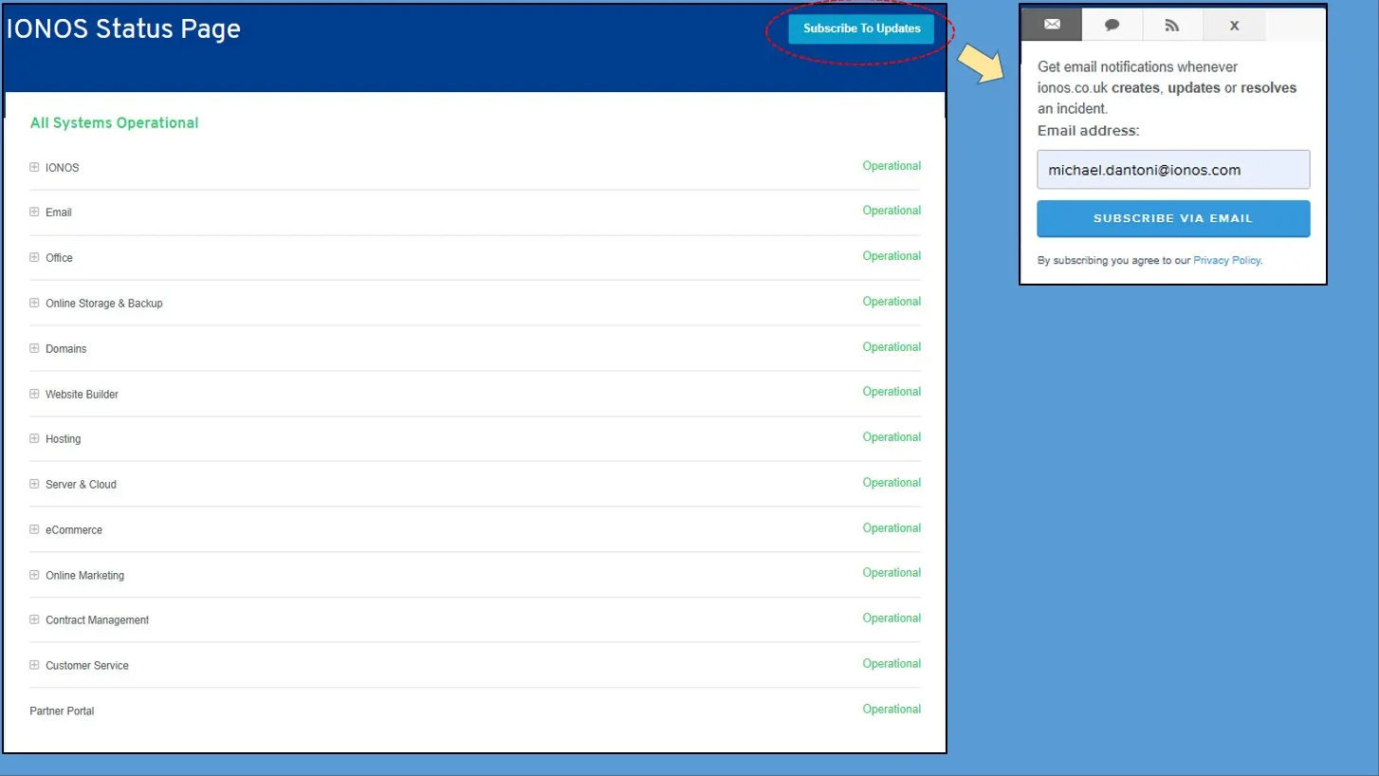Expand the Hosting component group
Viewport: 1379px width, 776px height.
34,438
